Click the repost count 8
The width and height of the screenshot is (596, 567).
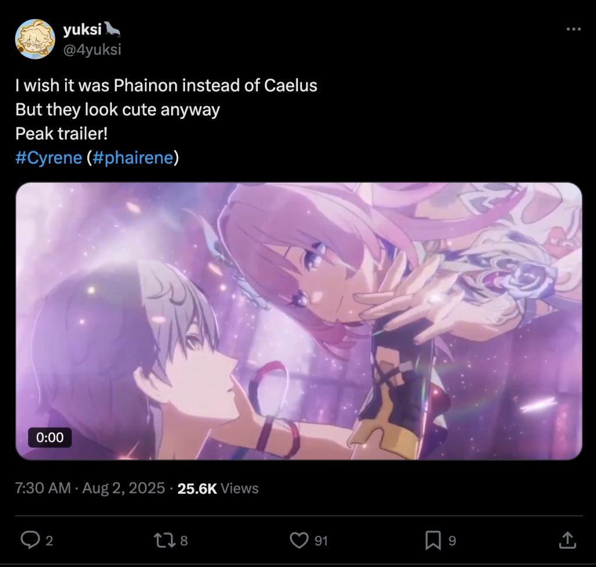tap(184, 541)
